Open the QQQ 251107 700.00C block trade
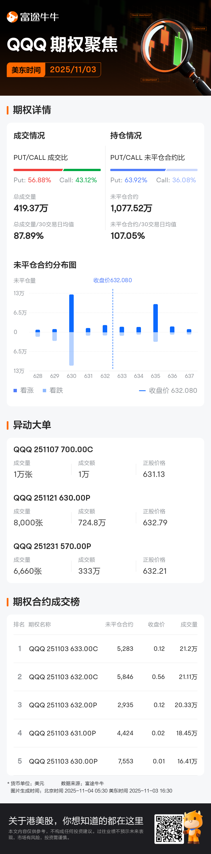211x854 pixels. pos(53,449)
